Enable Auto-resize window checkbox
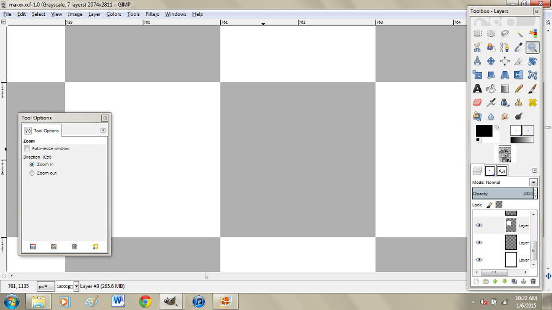The image size is (552, 310). click(27, 148)
